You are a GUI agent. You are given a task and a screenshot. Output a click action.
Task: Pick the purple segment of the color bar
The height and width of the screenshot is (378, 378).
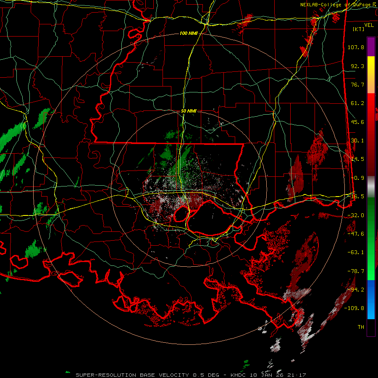tap(371, 47)
